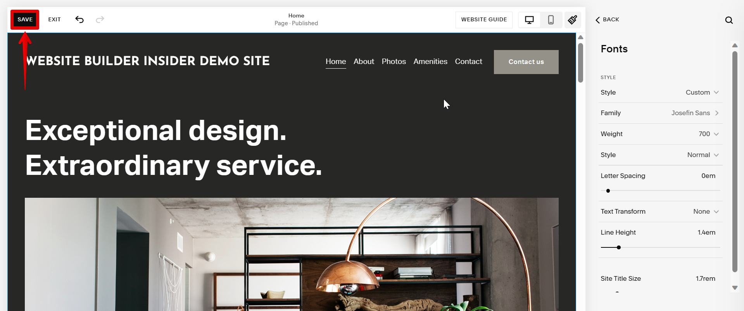Click the undo arrow icon

tap(79, 19)
